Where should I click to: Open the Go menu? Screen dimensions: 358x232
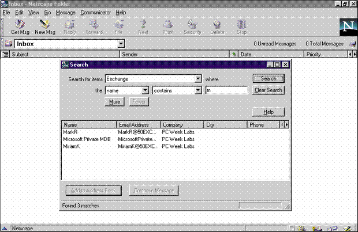pyautogui.click(x=47, y=13)
